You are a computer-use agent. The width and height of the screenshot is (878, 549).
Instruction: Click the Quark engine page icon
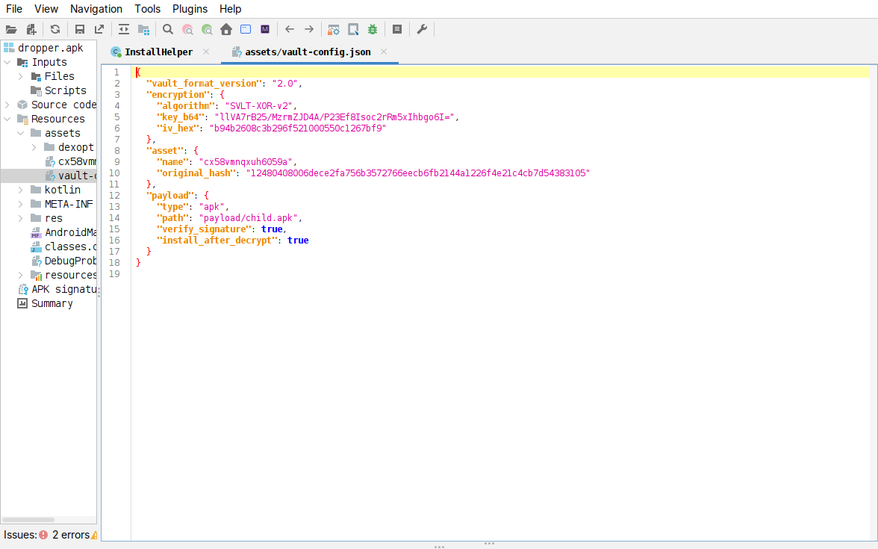point(353,29)
